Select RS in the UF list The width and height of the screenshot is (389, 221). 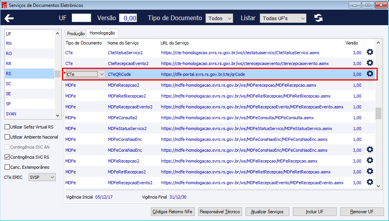pyautogui.click(x=29, y=74)
